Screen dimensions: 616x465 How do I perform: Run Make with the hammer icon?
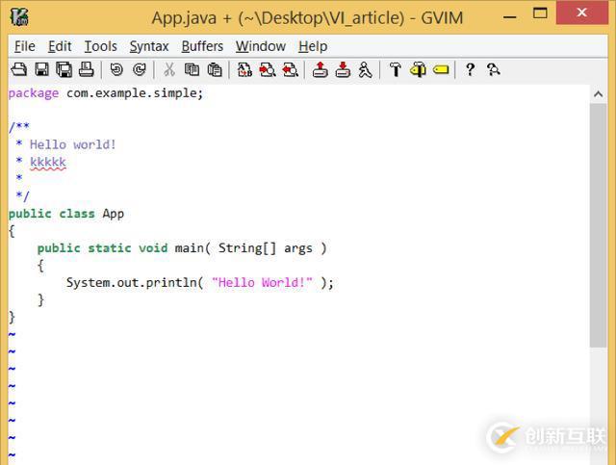pos(396,69)
